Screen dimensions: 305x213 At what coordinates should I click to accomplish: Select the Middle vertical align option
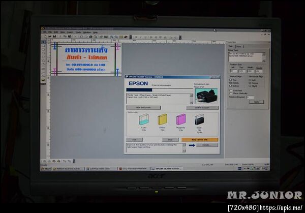coord(231,83)
